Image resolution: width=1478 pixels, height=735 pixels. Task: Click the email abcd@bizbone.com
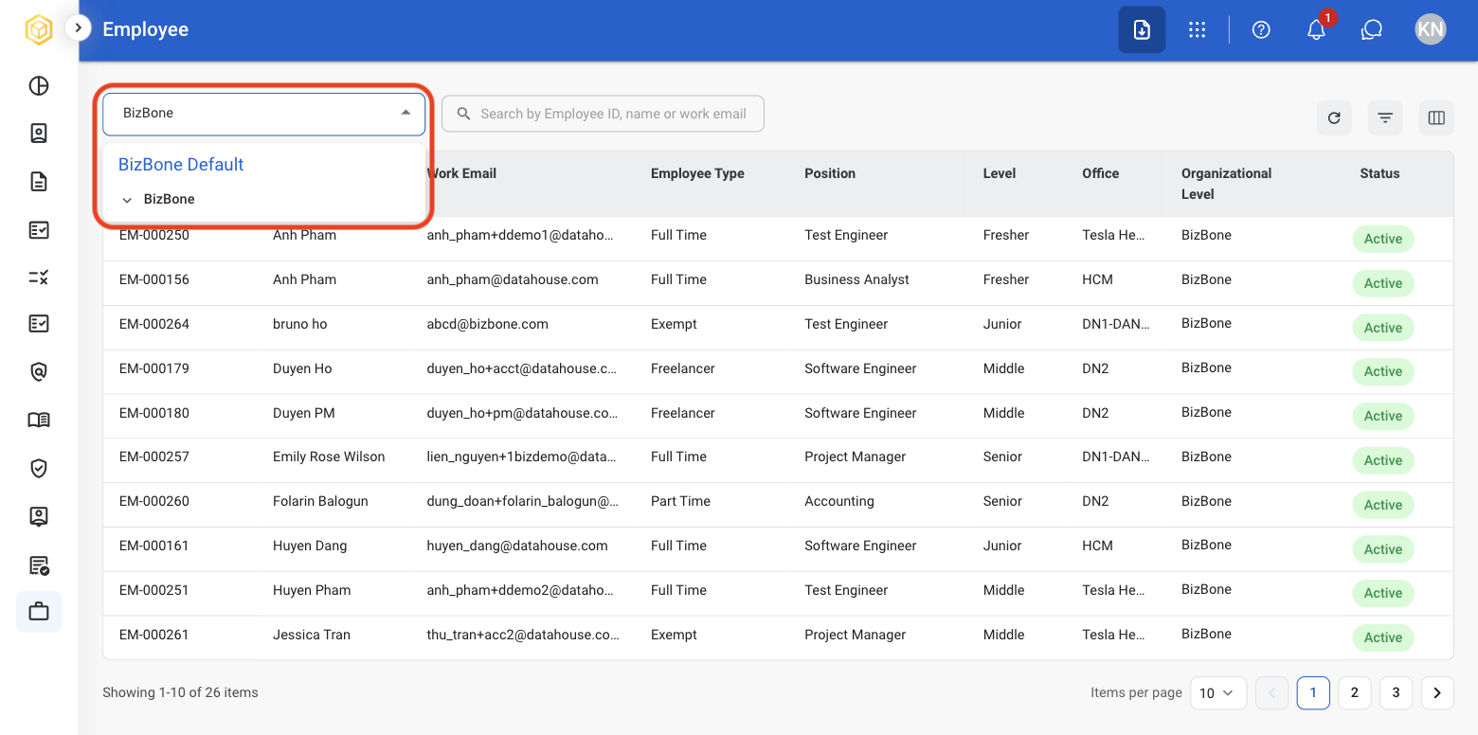488,324
